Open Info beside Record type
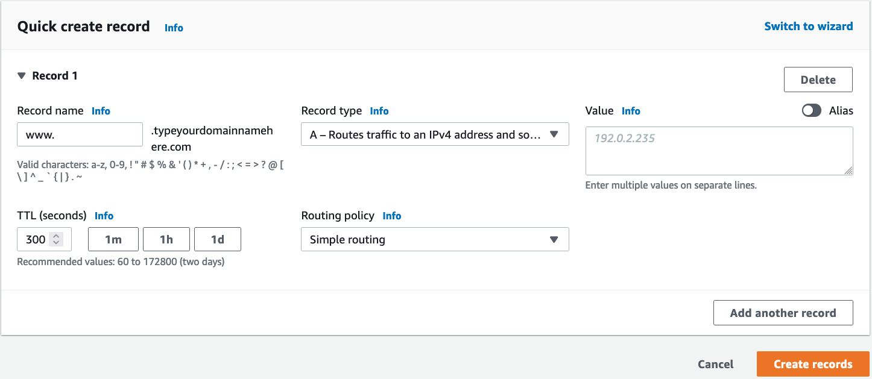Screen dimensions: 872x379 pos(379,111)
